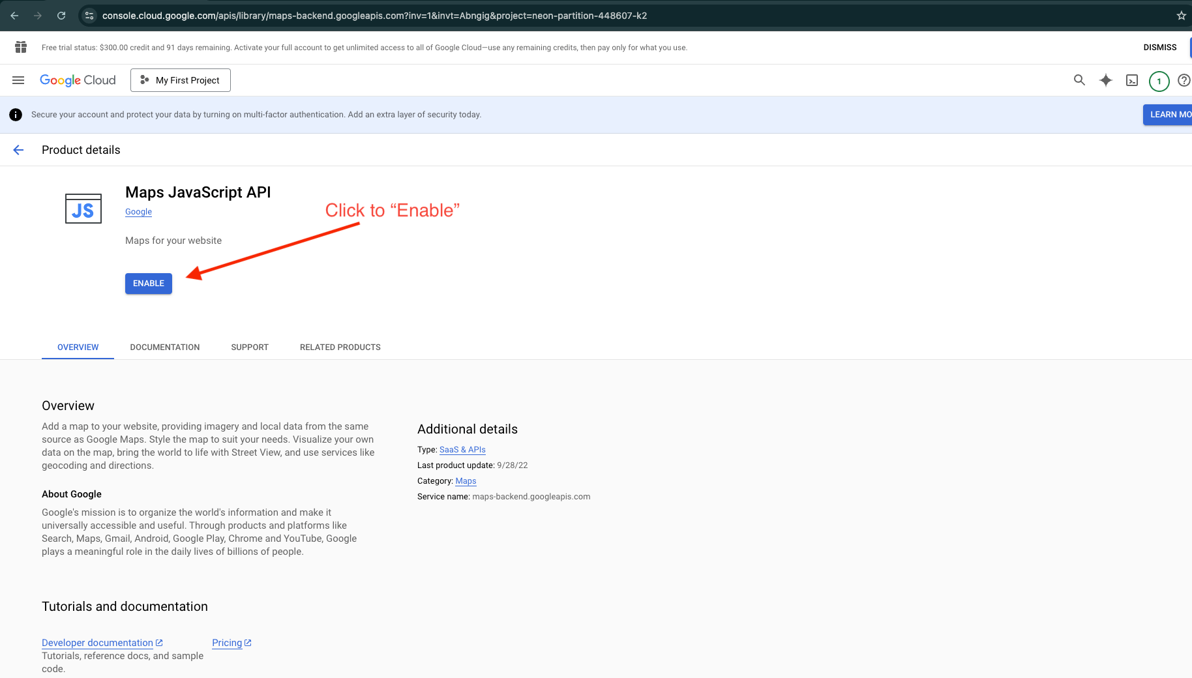Open the Pricing link
Viewport: 1192px width, 678px height.
click(231, 643)
